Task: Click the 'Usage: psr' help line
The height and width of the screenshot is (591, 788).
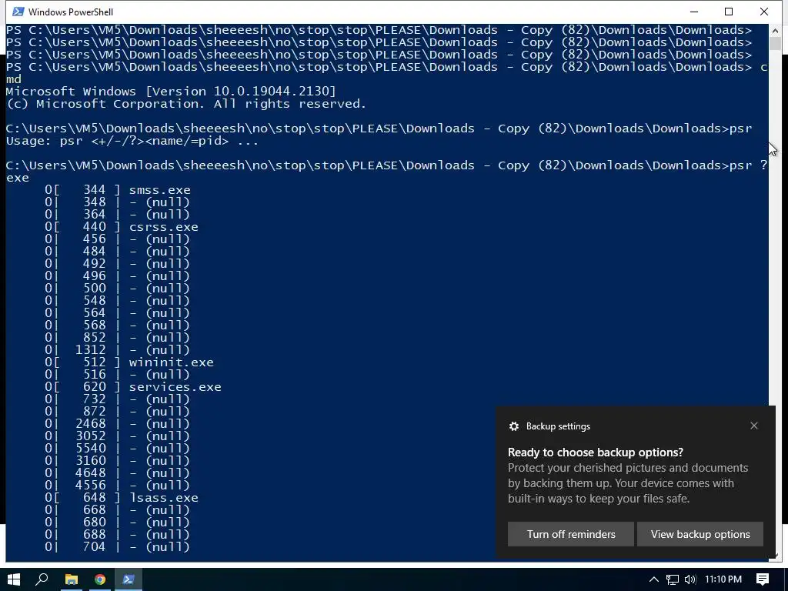Action: 132,141
